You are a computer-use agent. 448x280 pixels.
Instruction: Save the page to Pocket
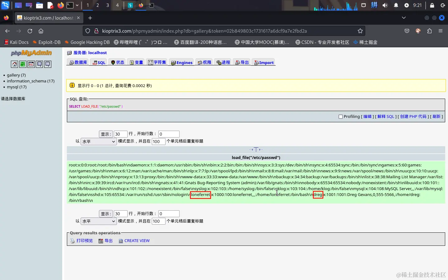tap(407, 31)
